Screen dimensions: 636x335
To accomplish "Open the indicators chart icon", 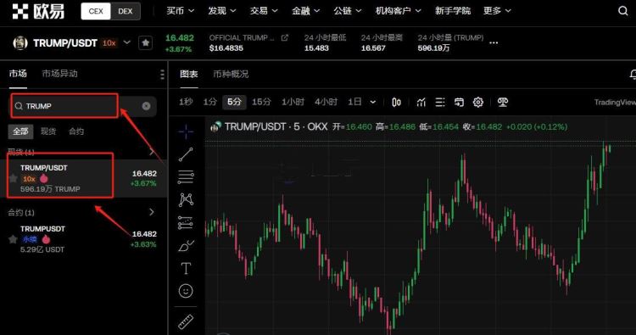I will [x=421, y=103].
